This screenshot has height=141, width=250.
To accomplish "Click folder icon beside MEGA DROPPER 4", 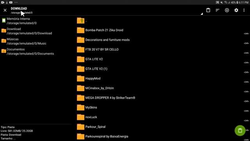I will click(80, 98).
